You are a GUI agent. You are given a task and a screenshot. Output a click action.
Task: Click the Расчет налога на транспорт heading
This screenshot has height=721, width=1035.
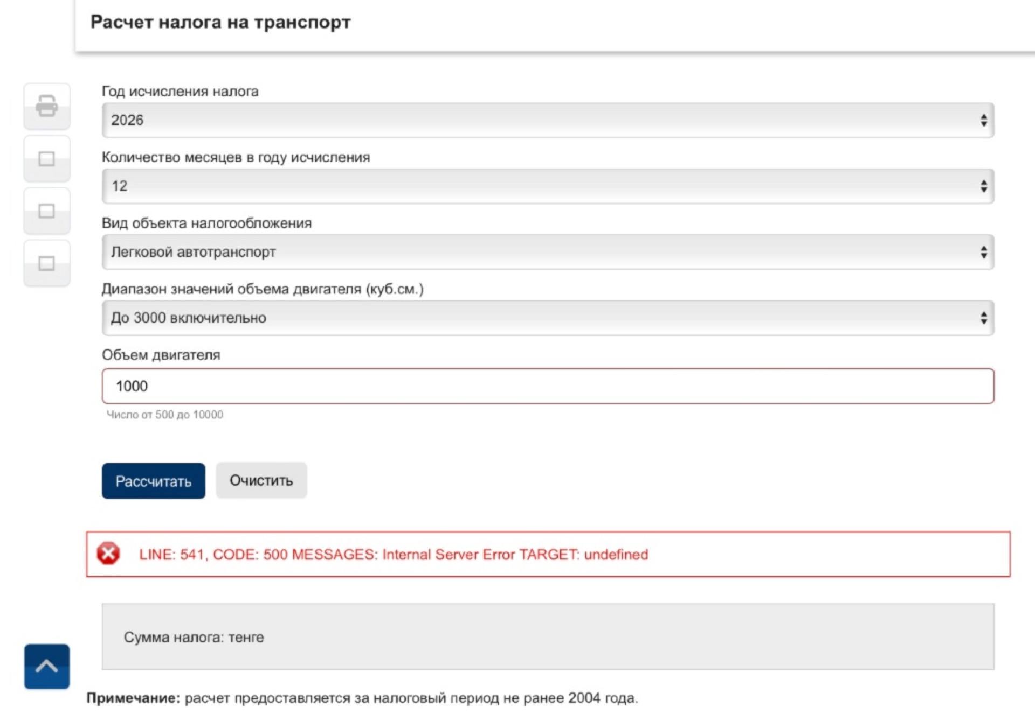pos(220,22)
